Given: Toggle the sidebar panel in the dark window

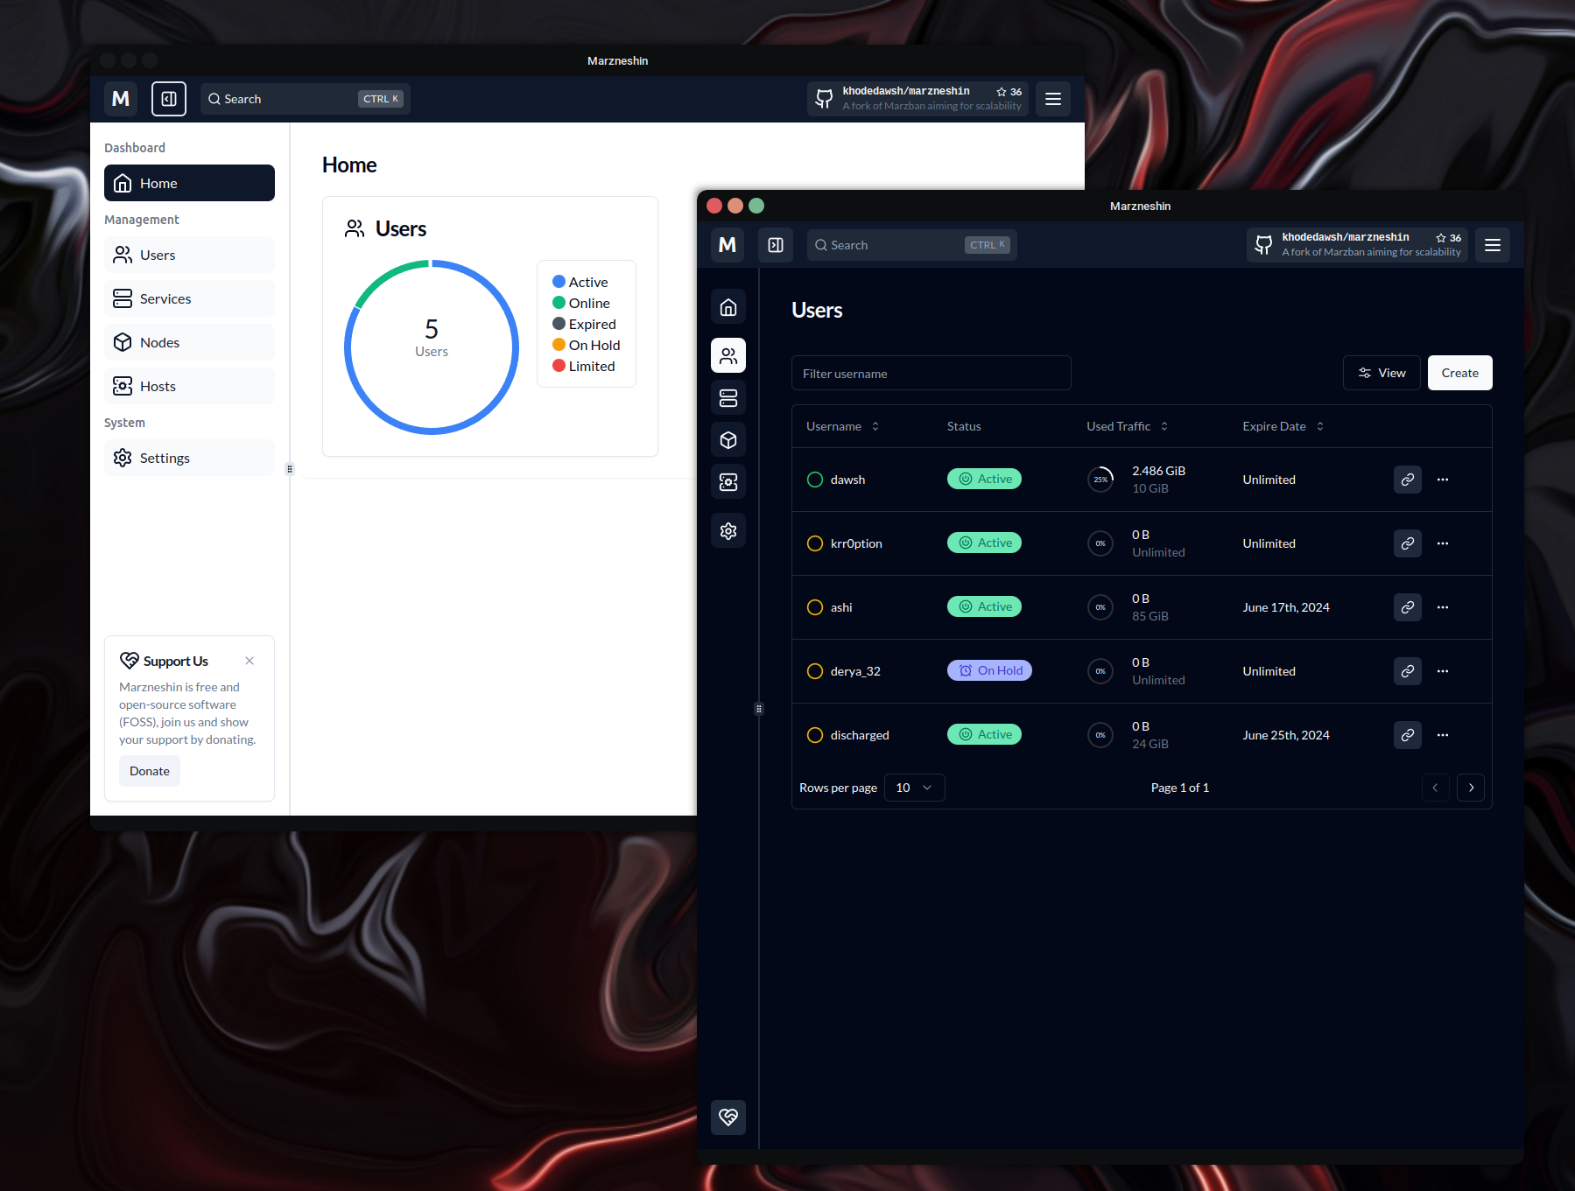Looking at the screenshot, I should pos(776,245).
